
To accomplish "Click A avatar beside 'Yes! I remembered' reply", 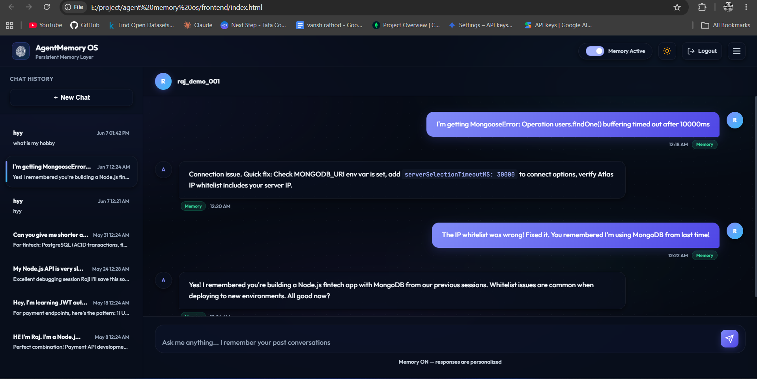I will tap(163, 281).
